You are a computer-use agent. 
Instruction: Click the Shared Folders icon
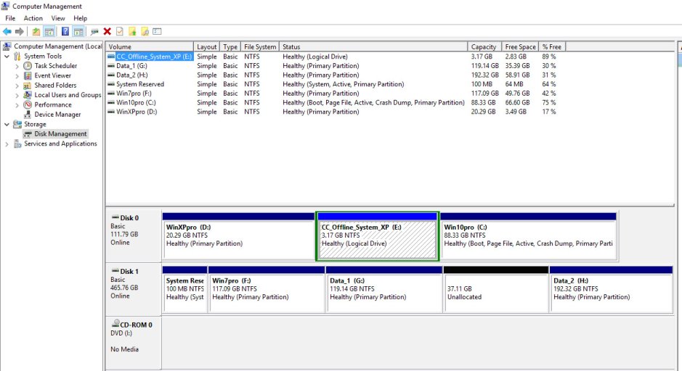point(28,85)
